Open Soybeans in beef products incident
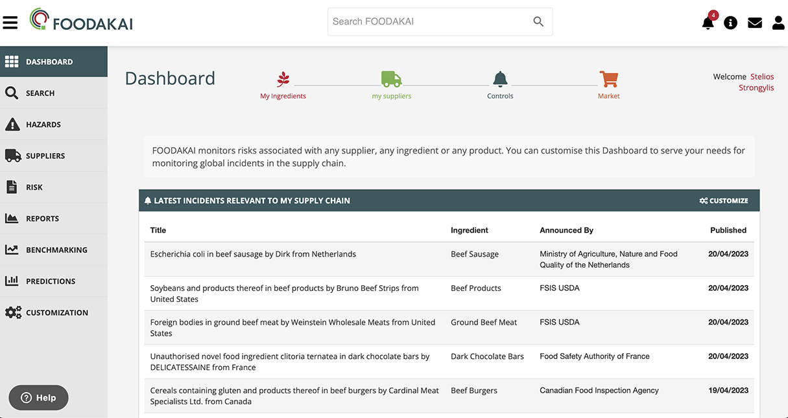 (284, 294)
